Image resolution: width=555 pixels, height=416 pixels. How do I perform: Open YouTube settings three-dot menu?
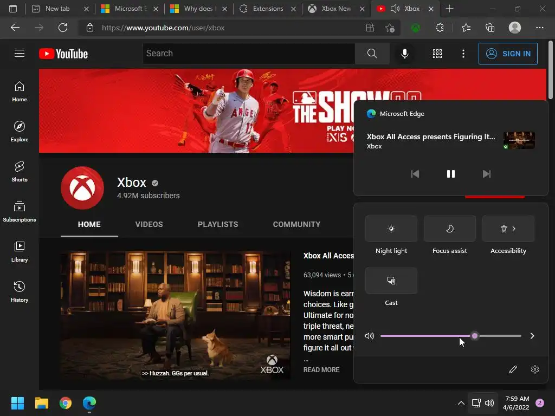tap(463, 54)
